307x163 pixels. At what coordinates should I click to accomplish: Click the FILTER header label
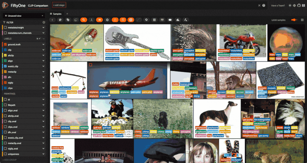[x=10, y=22]
